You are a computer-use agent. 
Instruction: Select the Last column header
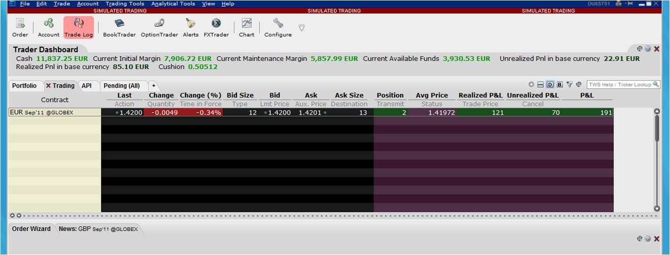coord(125,95)
